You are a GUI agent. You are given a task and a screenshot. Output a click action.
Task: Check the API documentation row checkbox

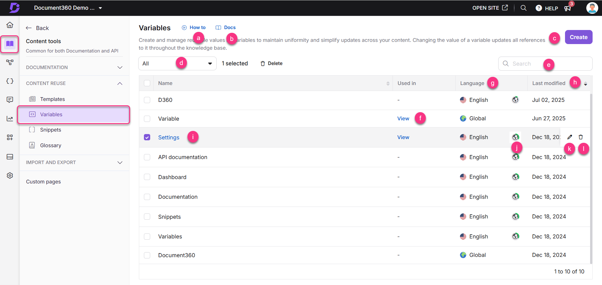point(147,157)
